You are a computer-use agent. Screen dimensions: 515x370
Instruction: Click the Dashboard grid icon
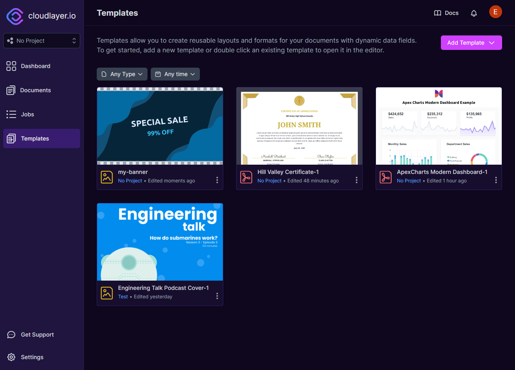click(x=11, y=66)
